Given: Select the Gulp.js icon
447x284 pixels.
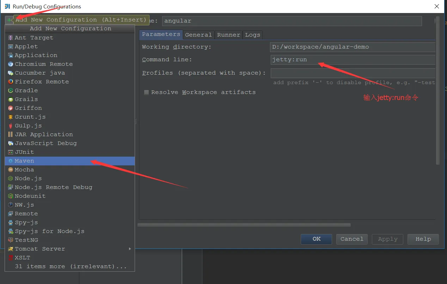Looking at the screenshot, I should click(11, 126).
